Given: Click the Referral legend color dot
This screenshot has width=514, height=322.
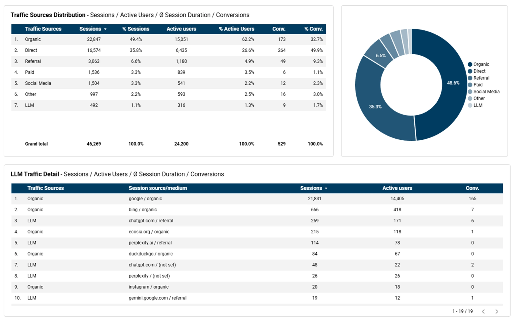Looking at the screenshot, I should [470, 78].
